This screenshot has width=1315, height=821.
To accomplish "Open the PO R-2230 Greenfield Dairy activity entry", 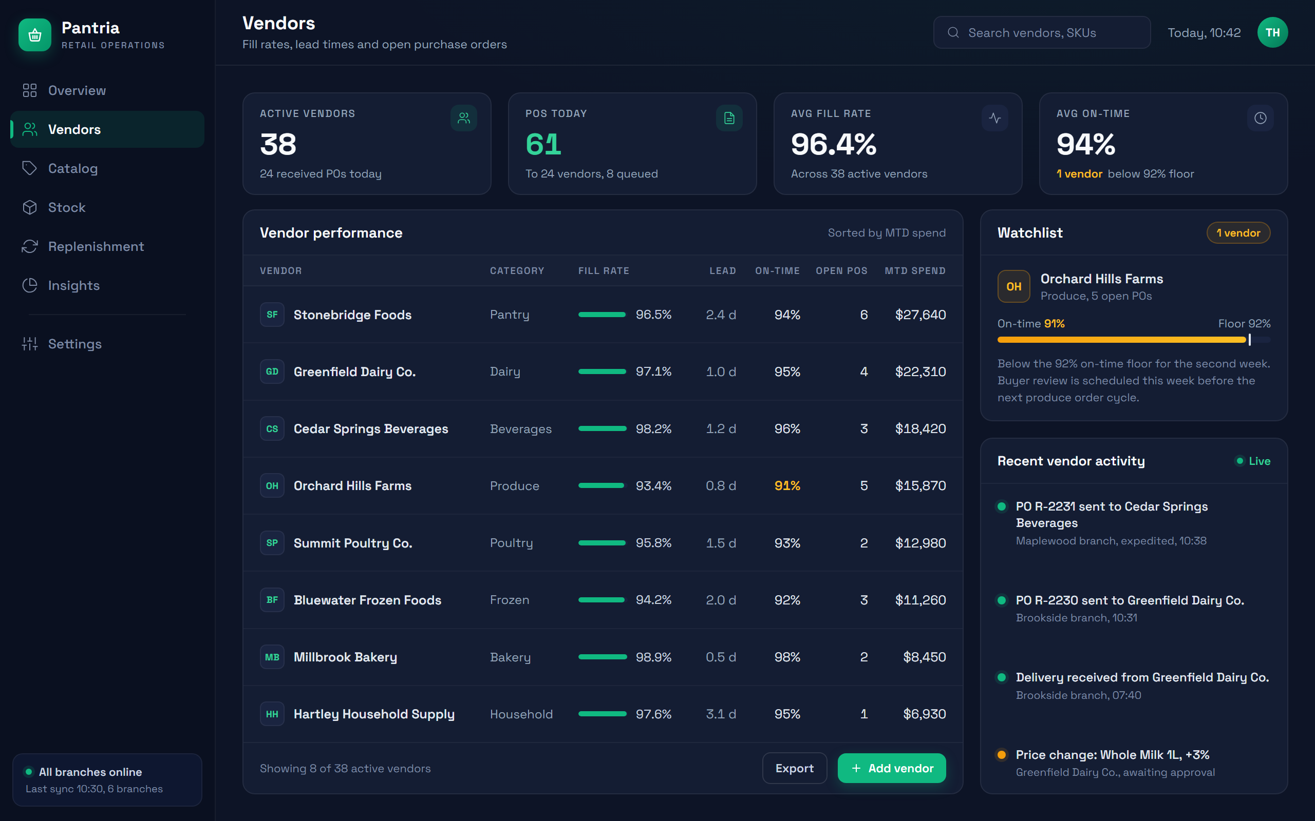I will click(x=1134, y=608).
